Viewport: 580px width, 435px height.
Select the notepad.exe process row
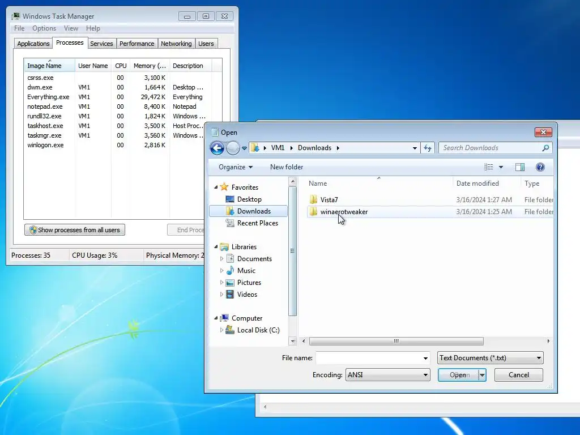[118, 106]
